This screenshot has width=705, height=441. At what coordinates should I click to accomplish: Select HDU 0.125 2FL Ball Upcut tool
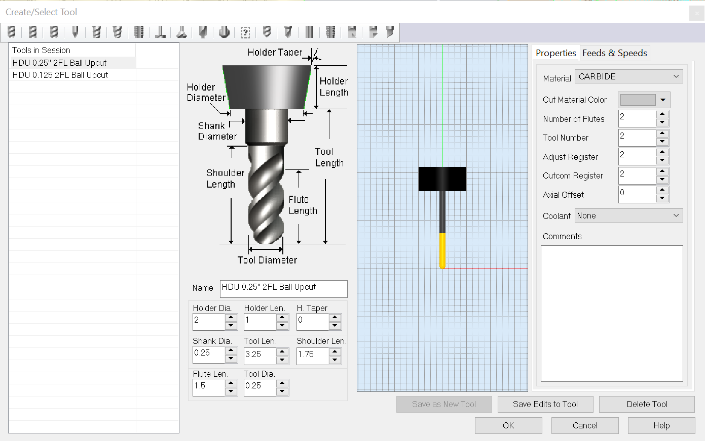[x=60, y=75]
